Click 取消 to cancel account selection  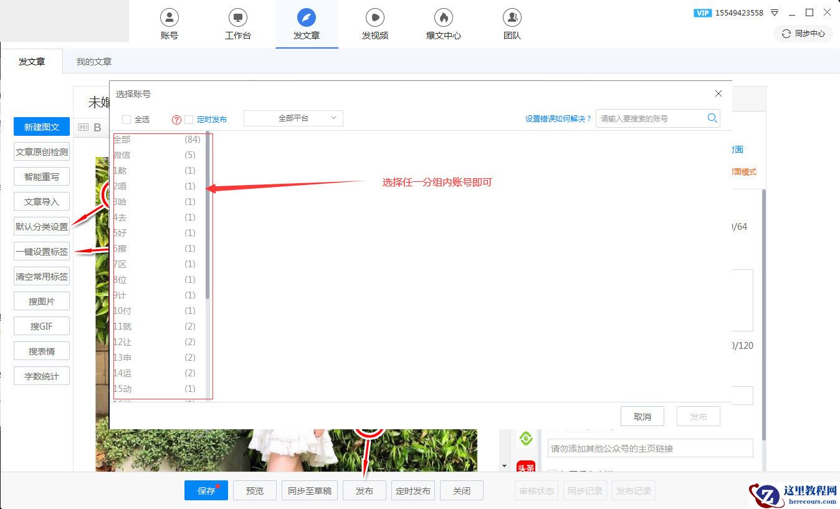pyautogui.click(x=642, y=417)
